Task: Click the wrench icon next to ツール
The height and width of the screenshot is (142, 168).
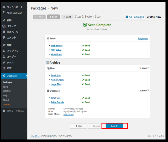Action: click(4, 62)
